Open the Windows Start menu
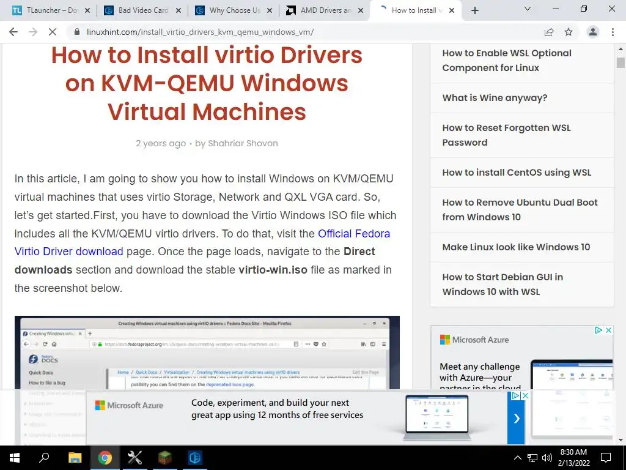This screenshot has height=470, width=626. tap(15, 458)
